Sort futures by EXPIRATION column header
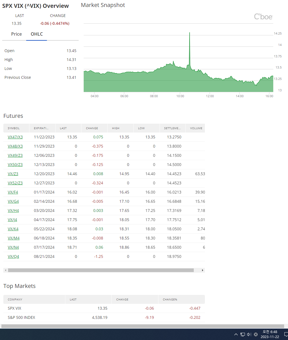The width and height of the screenshot is (288, 340). [x=42, y=128]
